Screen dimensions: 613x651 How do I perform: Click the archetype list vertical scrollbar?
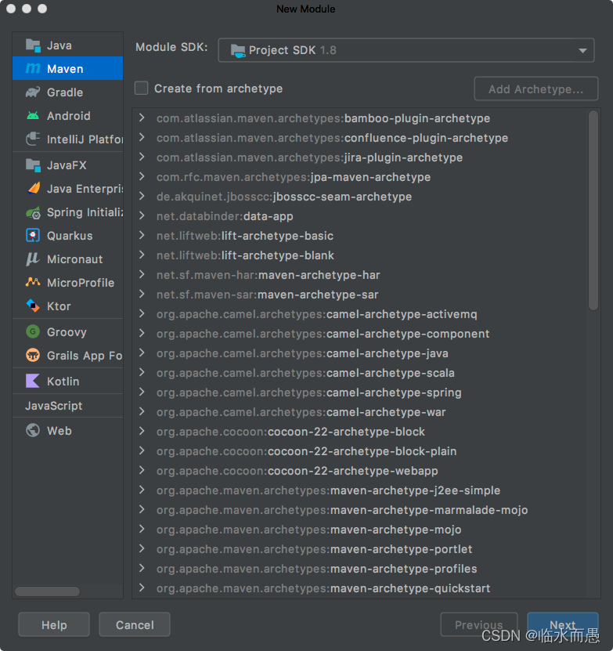click(593, 210)
